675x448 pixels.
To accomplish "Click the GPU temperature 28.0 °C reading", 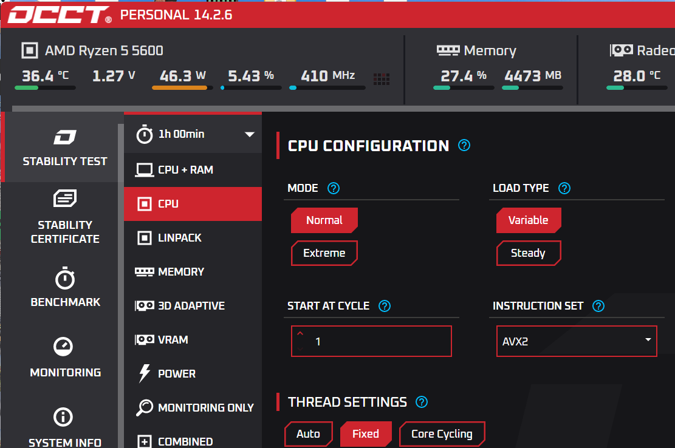I will point(637,76).
